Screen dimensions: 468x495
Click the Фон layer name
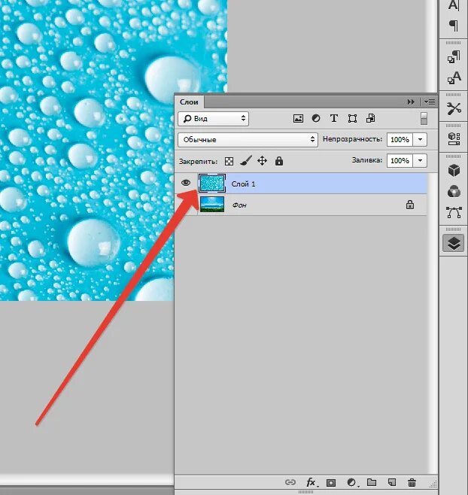[239, 205]
